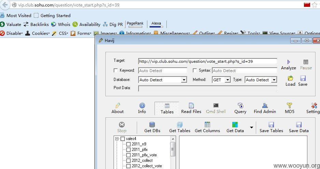The width and height of the screenshot is (320, 169).
Task: Open the Query tab
Action: (241, 108)
